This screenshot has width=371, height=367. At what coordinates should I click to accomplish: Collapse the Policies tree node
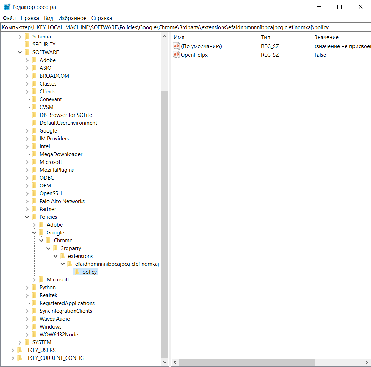pyautogui.click(x=27, y=217)
